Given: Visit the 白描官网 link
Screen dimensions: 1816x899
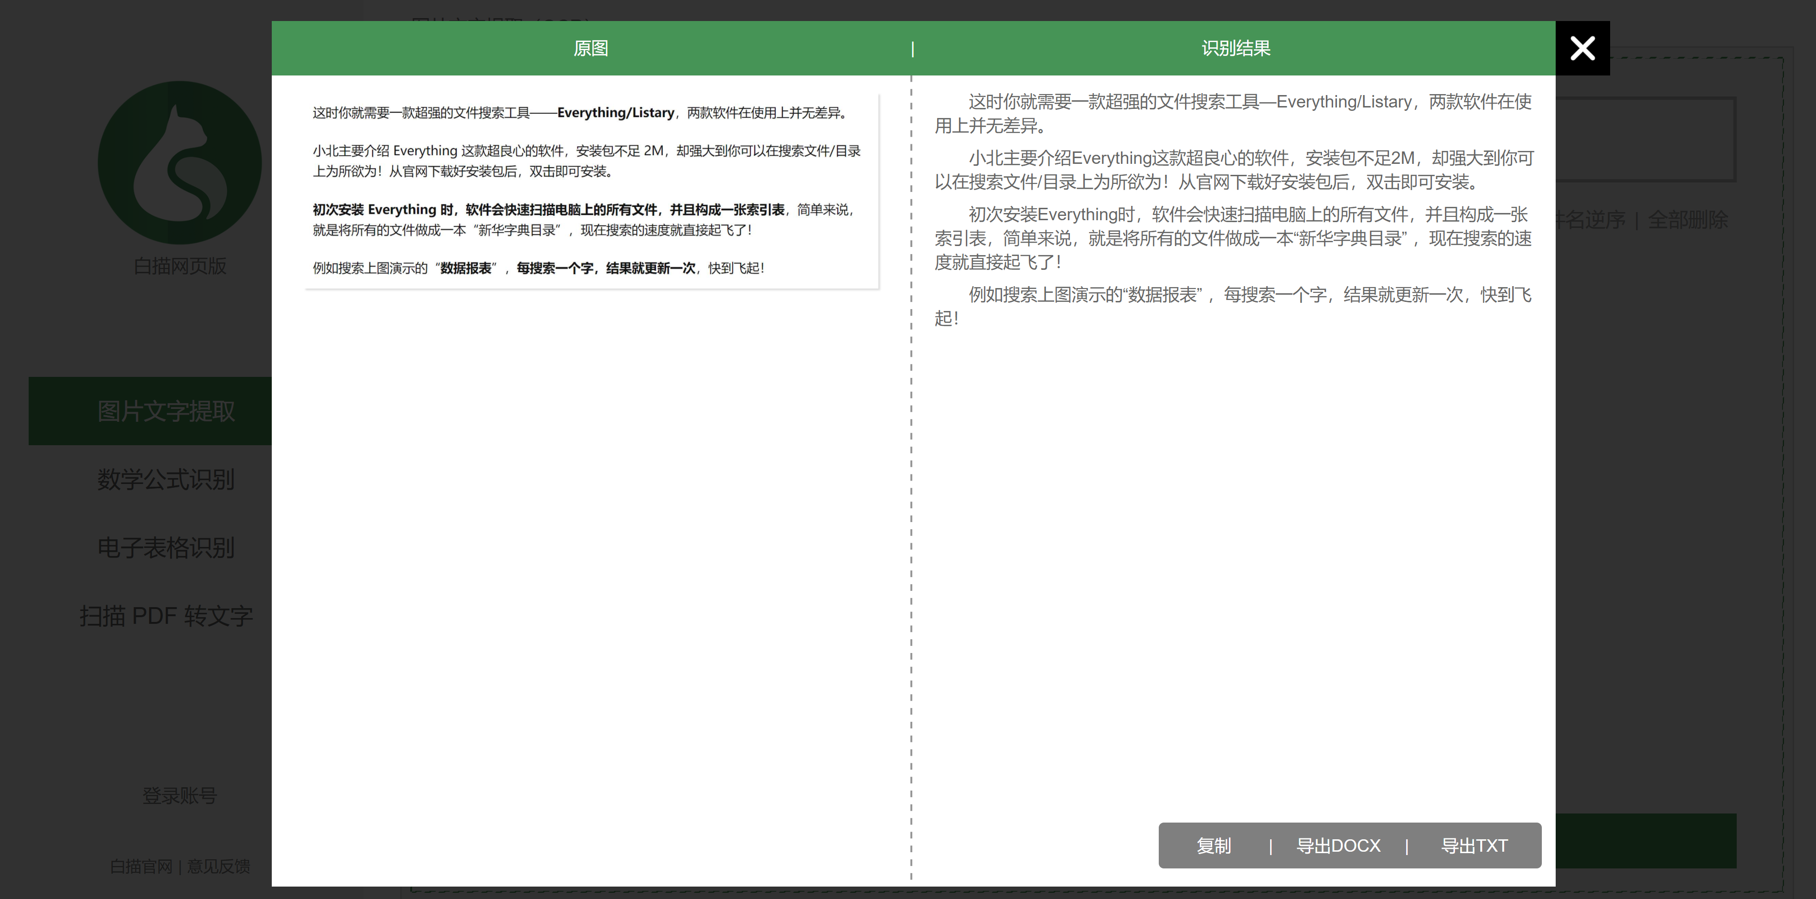Looking at the screenshot, I should coord(141,866).
